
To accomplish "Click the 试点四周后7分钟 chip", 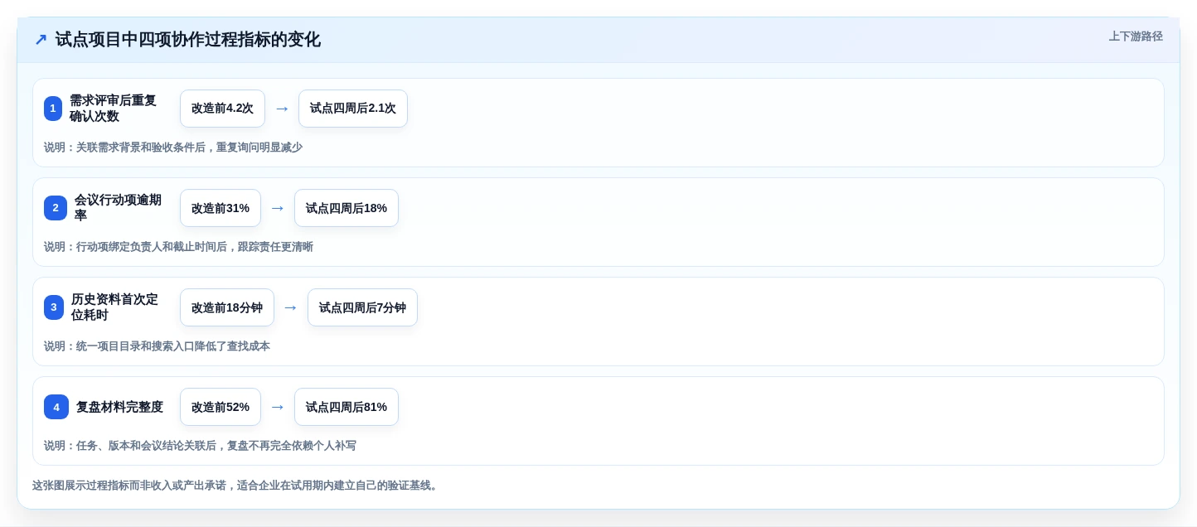I will coord(362,307).
